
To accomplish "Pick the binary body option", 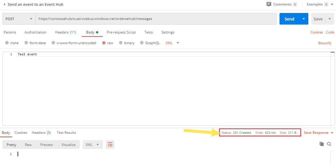I will (121, 43).
